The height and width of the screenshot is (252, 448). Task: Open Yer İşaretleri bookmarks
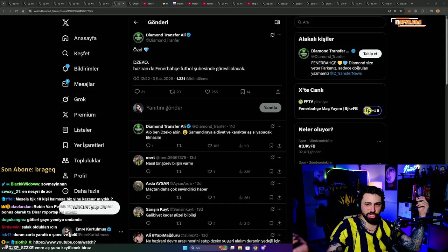pyautogui.click(x=83, y=145)
